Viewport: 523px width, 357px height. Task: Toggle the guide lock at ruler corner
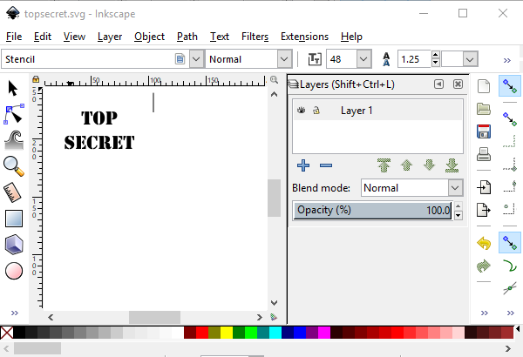click(36, 80)
